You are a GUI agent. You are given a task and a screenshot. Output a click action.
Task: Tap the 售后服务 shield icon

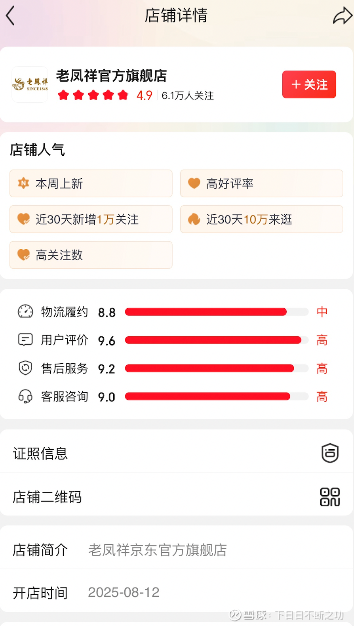click(25, 368)
